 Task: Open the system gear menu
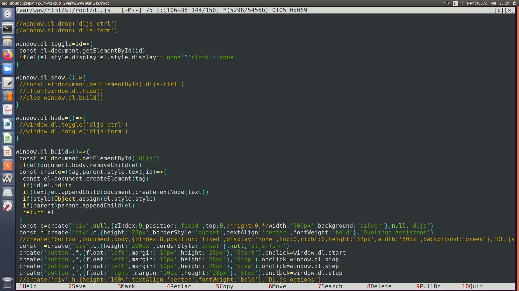pyautogui.click(x=514, y=3)
